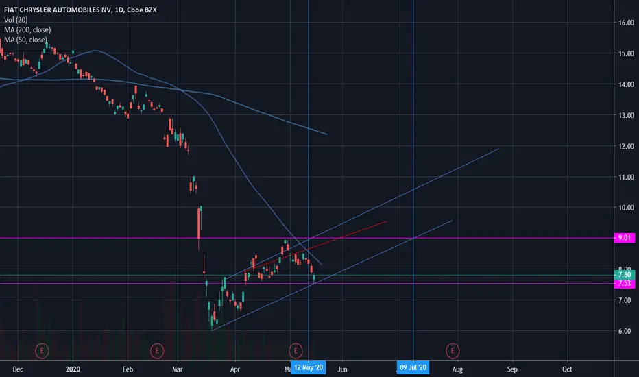Click the 16.00 price axis value
Viewport: 639px width, 377px height.
(x=626, y=23)
